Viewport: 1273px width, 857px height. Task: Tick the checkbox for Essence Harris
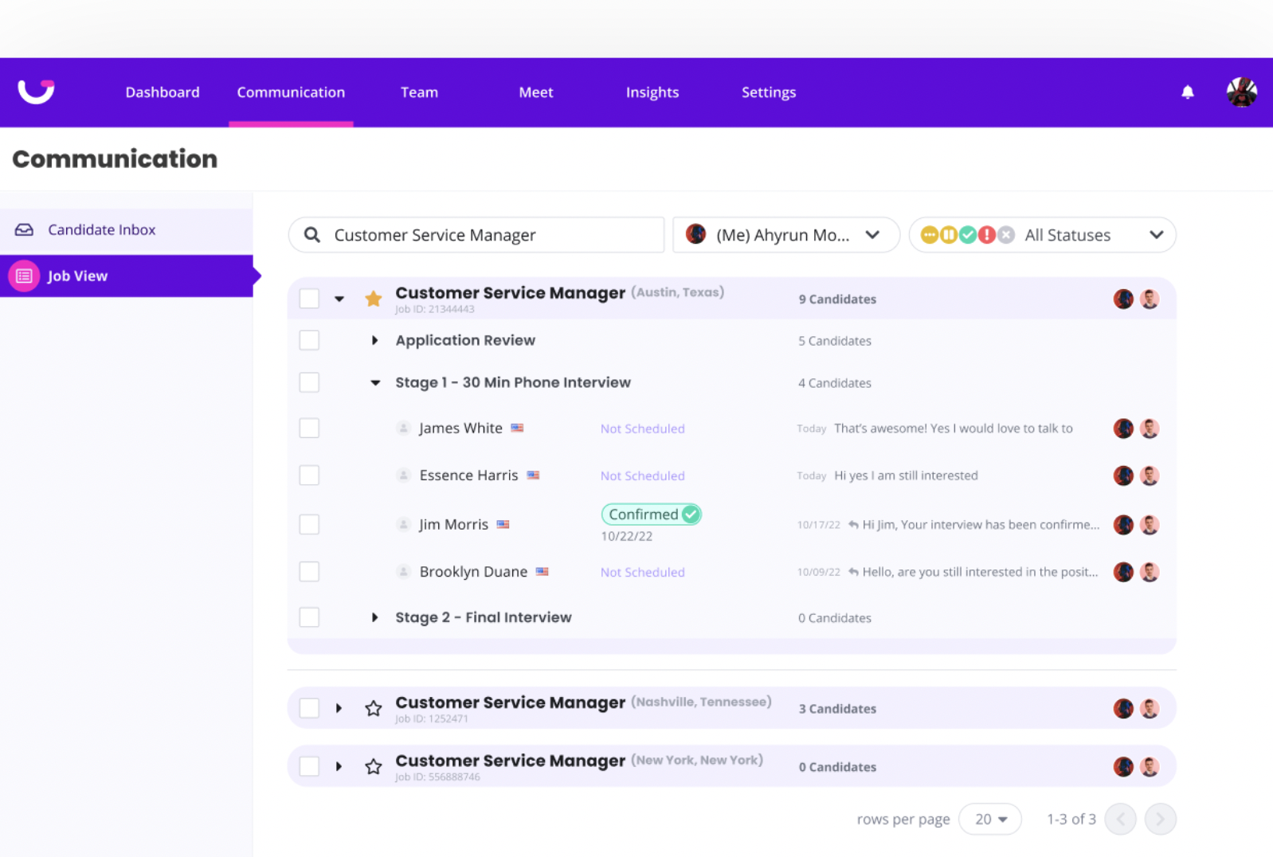(309, 475)
